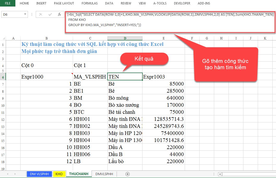Viewport: 276px width, 178px height.
Task: Select column K header
Action: (265, 38)
